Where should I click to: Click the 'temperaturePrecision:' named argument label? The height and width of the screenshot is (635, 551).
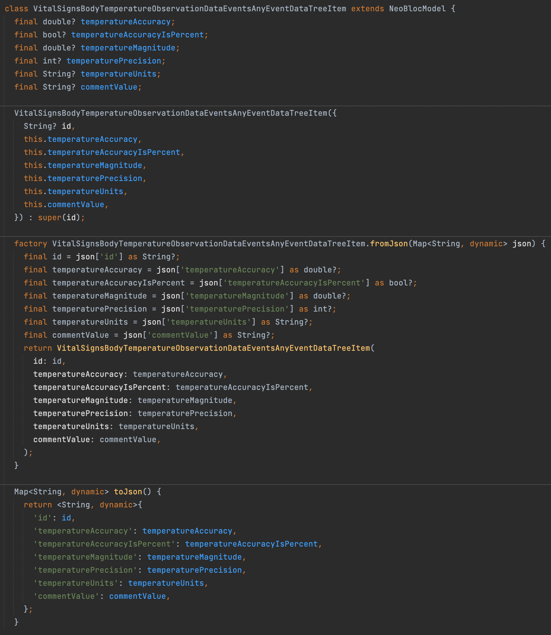83,413
